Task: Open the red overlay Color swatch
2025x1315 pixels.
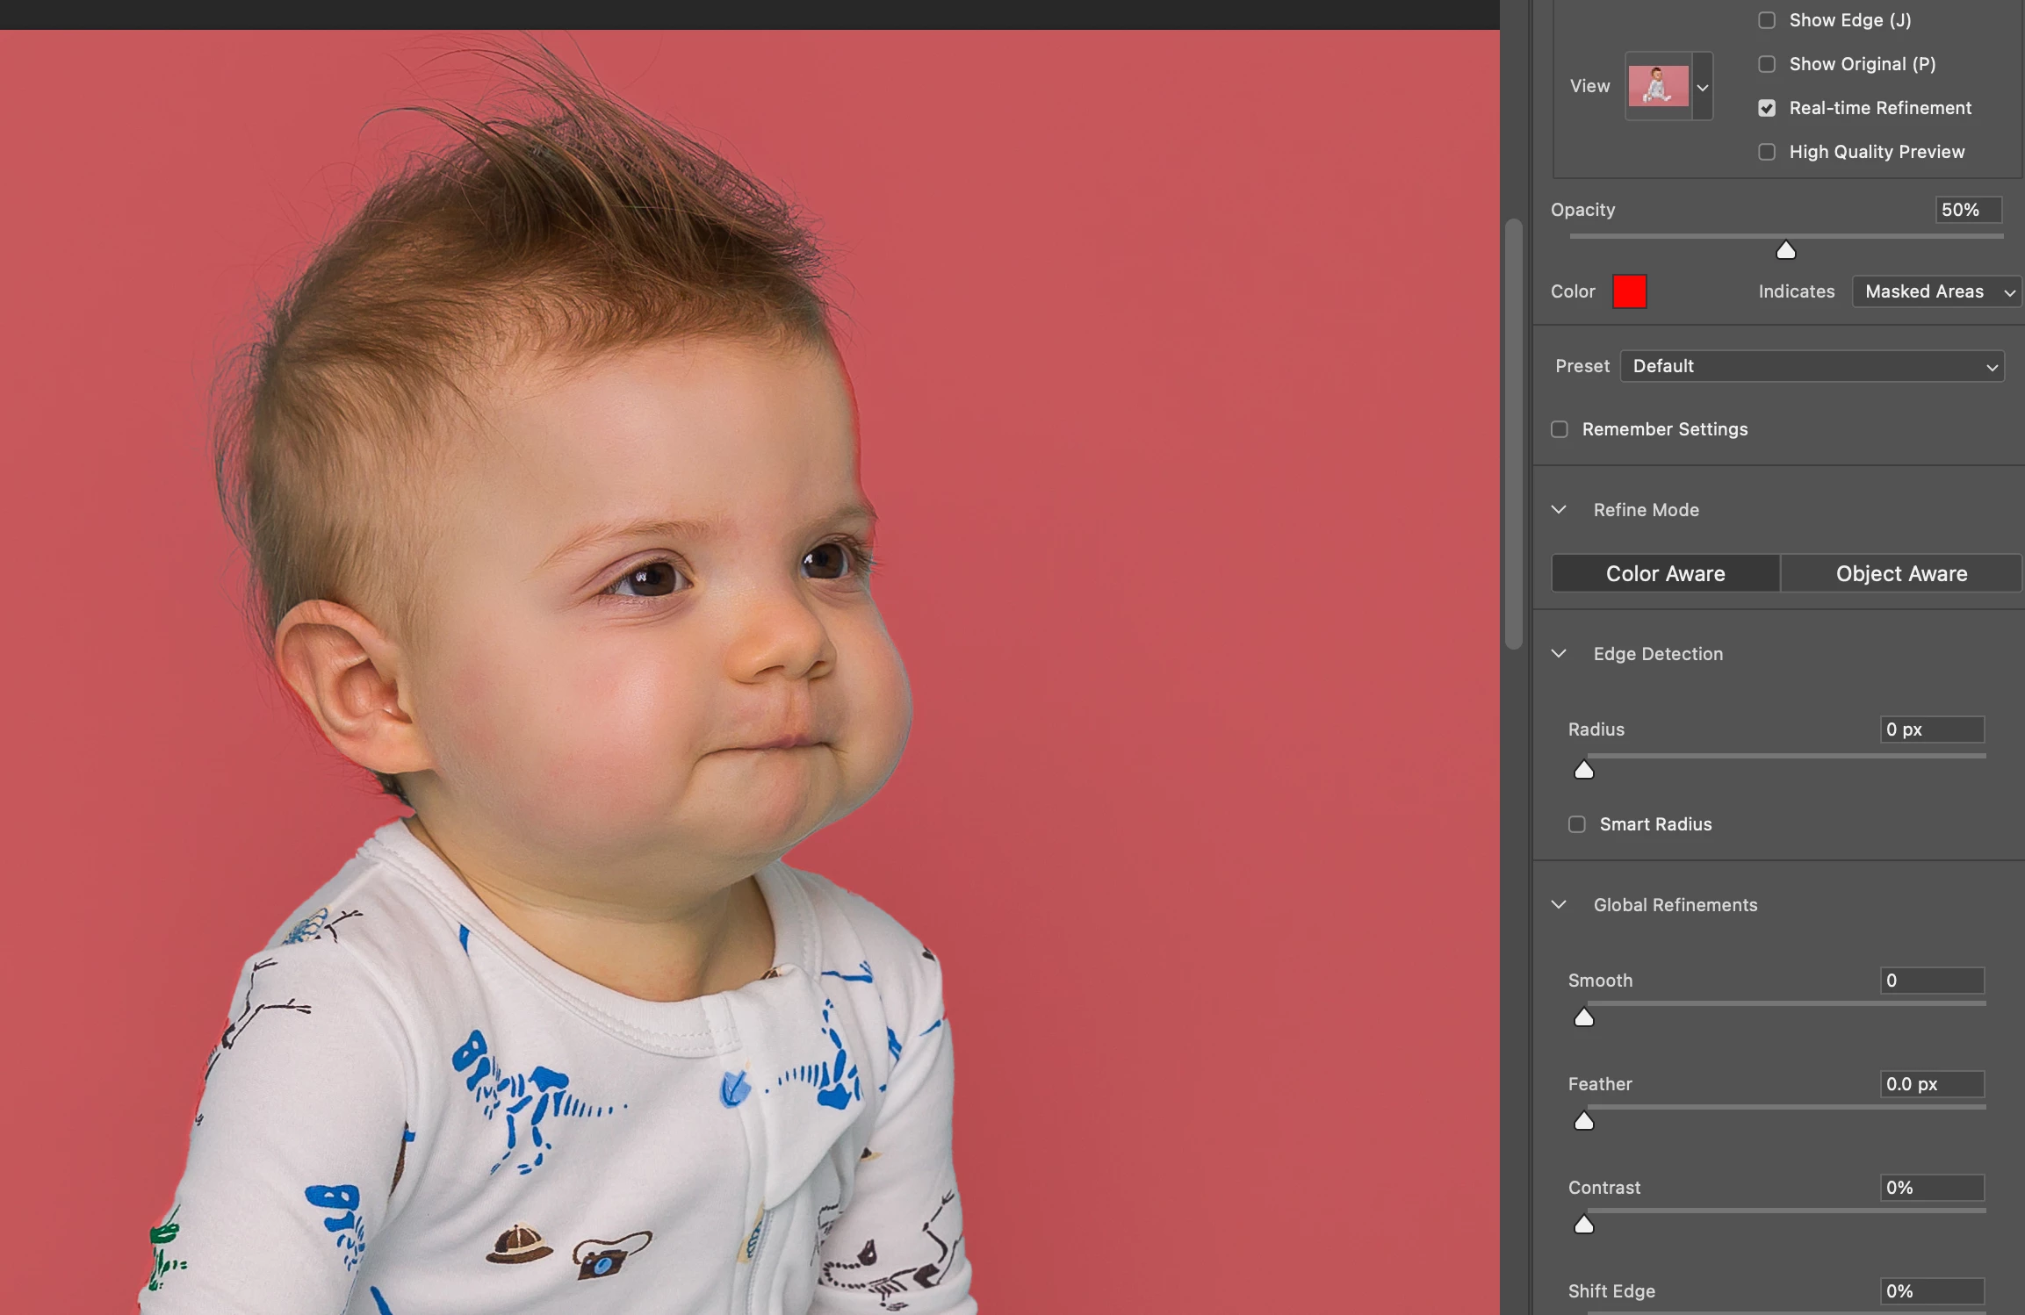Action: pos(1629,291)
